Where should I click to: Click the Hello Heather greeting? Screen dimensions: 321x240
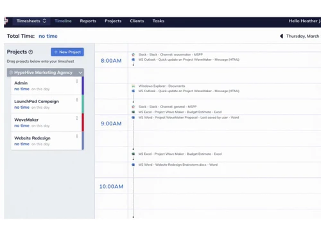pos(304,21)
